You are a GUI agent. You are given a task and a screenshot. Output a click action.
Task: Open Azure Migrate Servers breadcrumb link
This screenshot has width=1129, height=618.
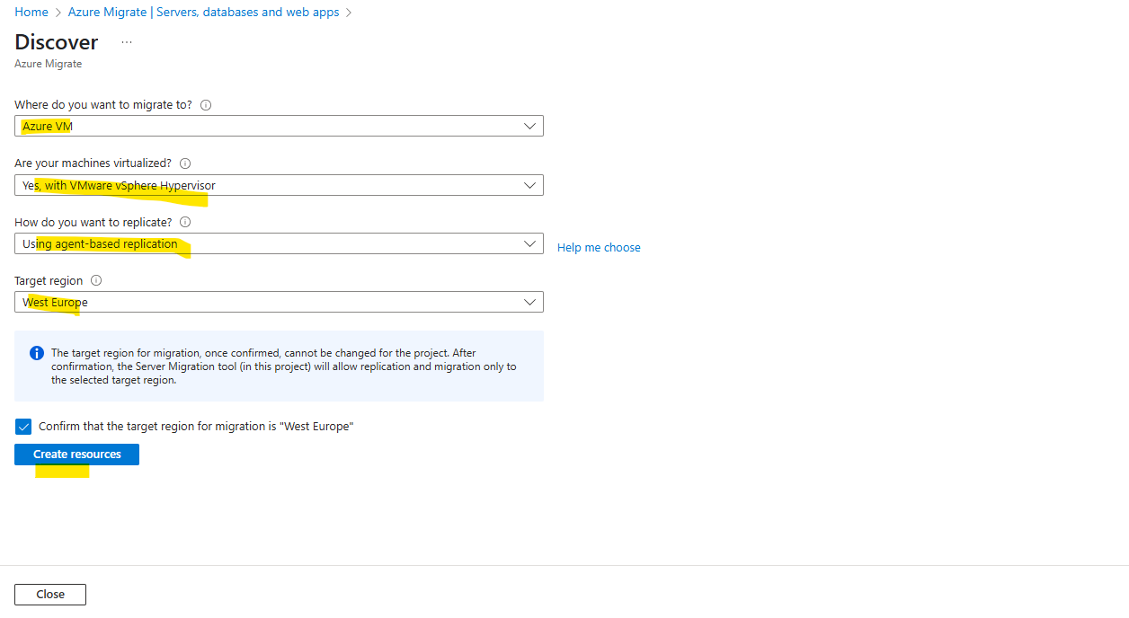[x=204, y=13]
